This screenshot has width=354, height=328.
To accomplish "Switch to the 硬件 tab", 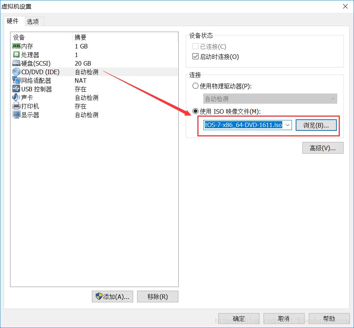I will (x=13, y=21).
